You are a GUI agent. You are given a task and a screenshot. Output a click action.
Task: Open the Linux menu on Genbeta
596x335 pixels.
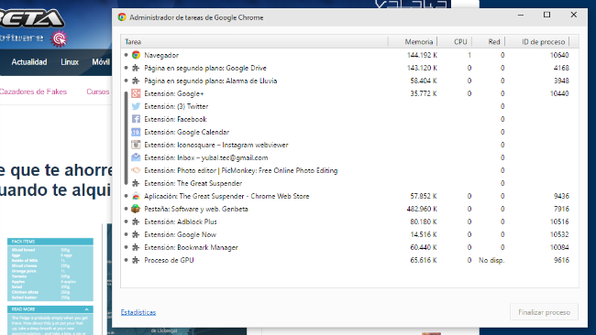point(70,62)
